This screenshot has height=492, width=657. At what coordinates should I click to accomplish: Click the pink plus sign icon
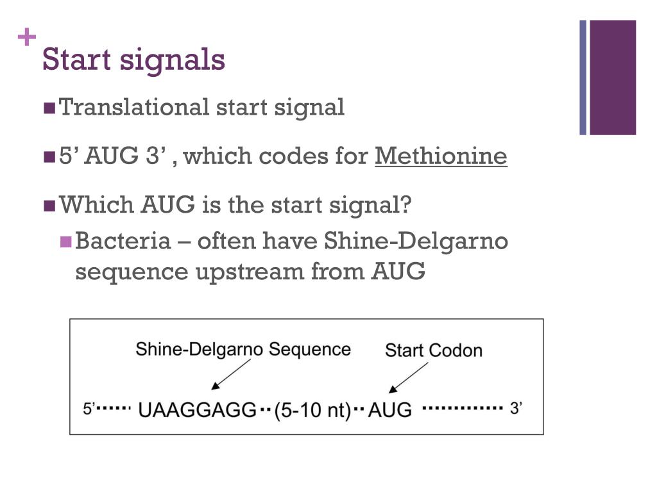coord(27,37)
